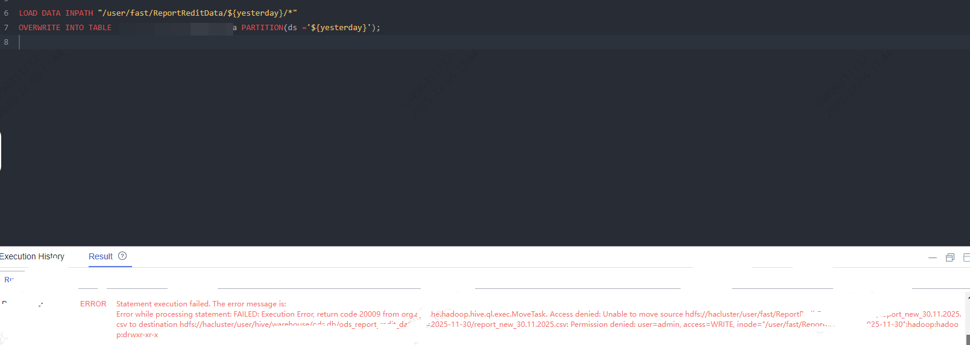970x345 pixels.
Task: Select the Result tab
Action: pos(101,256)
